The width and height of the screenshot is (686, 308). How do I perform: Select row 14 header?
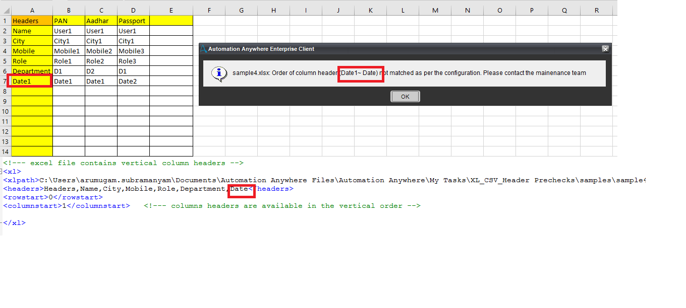(5, 151)
